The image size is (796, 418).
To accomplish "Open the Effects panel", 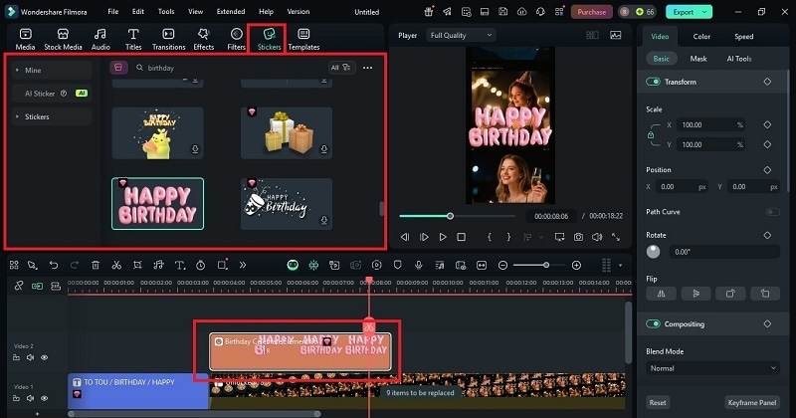I will [x=204, y=39].
